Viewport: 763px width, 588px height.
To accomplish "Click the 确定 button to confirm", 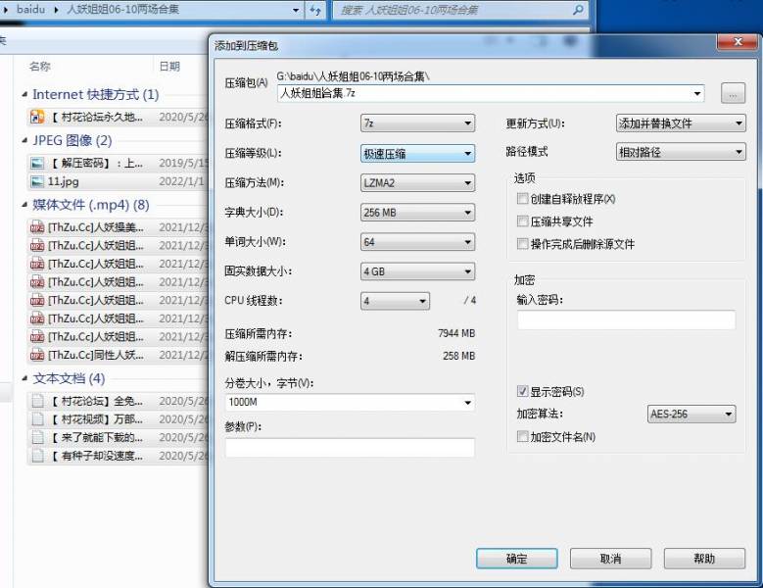I will (516, 559).
